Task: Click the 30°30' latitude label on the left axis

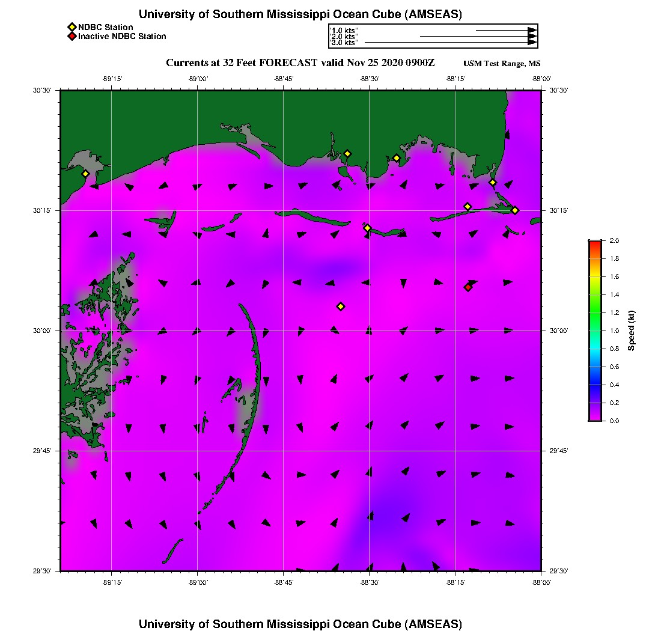Action: coord(41,90)
